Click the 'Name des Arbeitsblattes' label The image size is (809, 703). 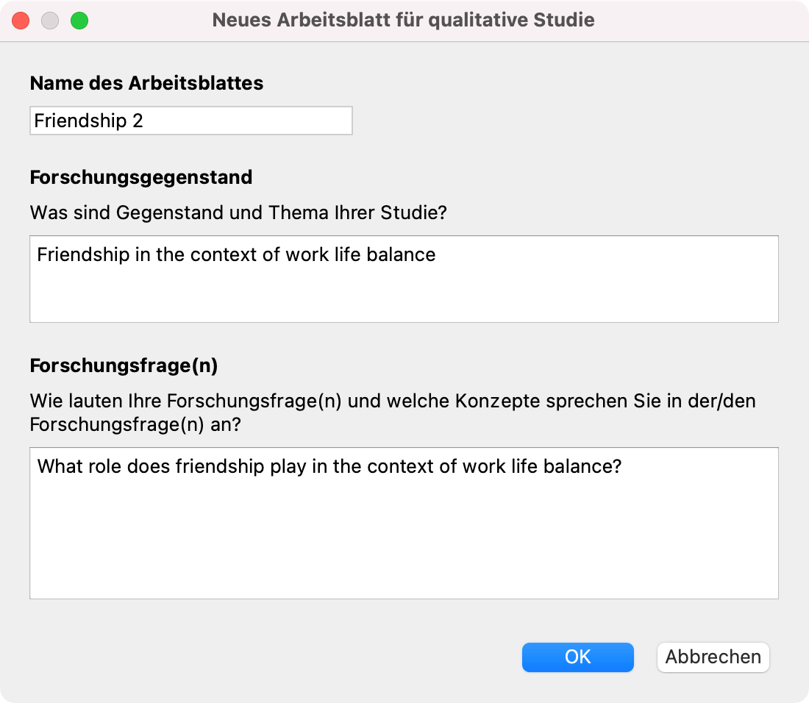(x=146, y=83)
